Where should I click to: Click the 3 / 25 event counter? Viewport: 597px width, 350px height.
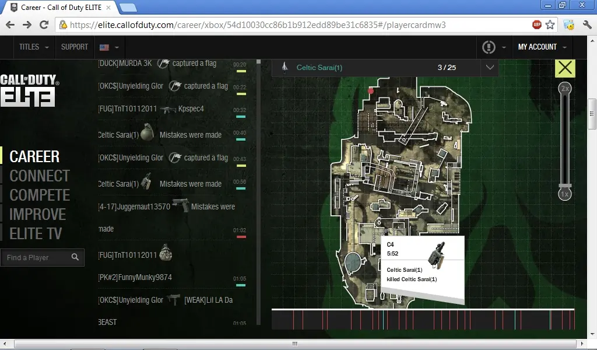coord(447,68)
